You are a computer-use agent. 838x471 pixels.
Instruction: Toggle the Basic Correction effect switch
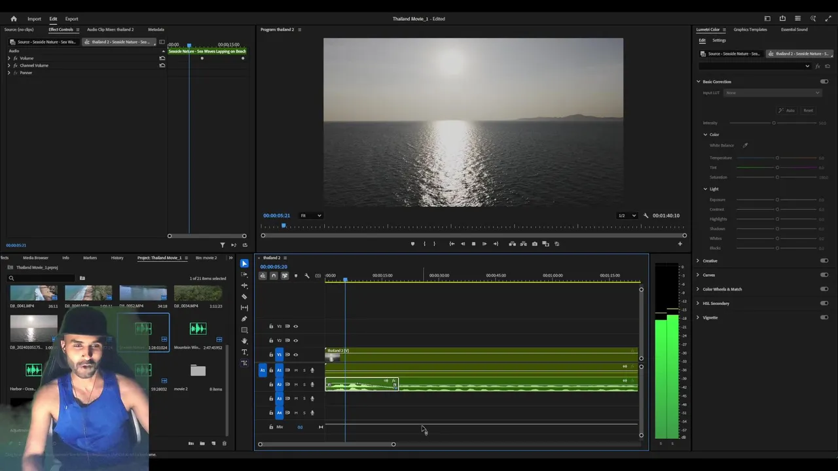824,82
